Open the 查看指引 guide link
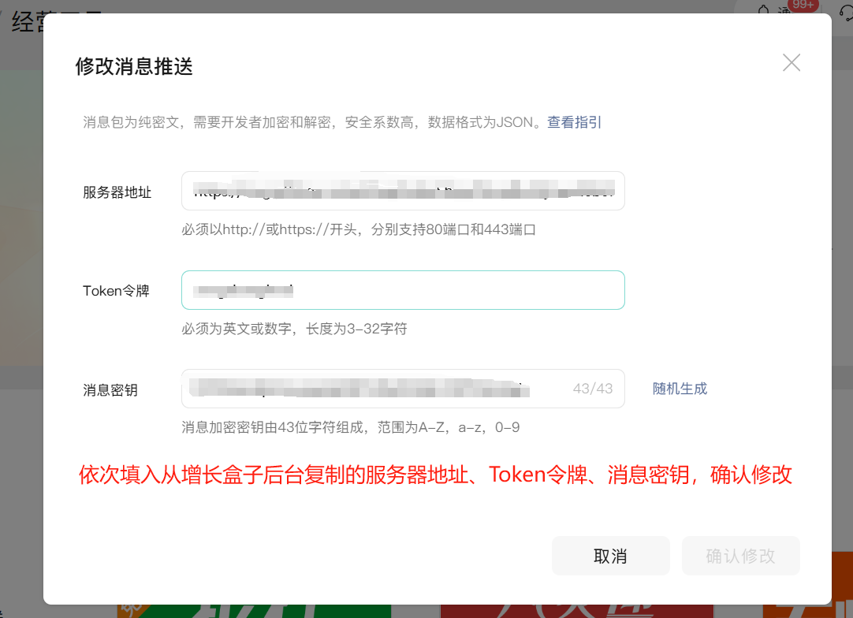Screen dimensions: 853x618 pos(575,122)
